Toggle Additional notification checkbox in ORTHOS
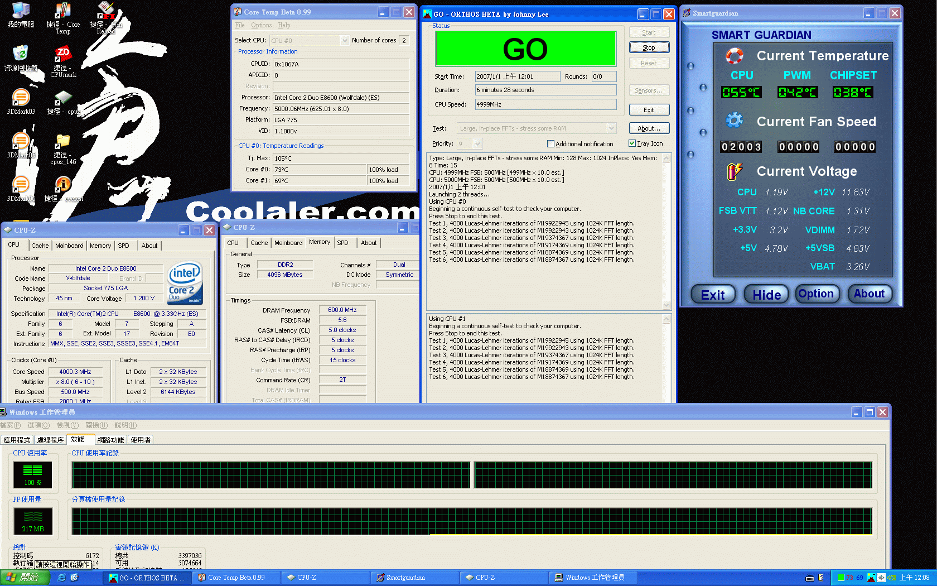This screenshot has height=586, width=937. (550, 144)
